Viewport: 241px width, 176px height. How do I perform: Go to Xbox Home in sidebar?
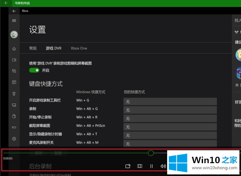click(14, 49)
